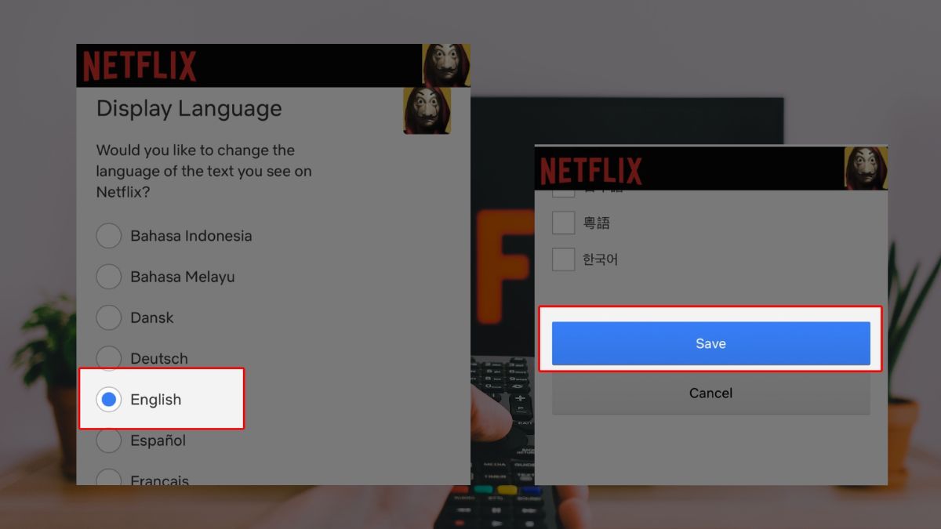The image size is (941, 529).
Task: Click the Display Language heading
Action: tap(189, 109)
